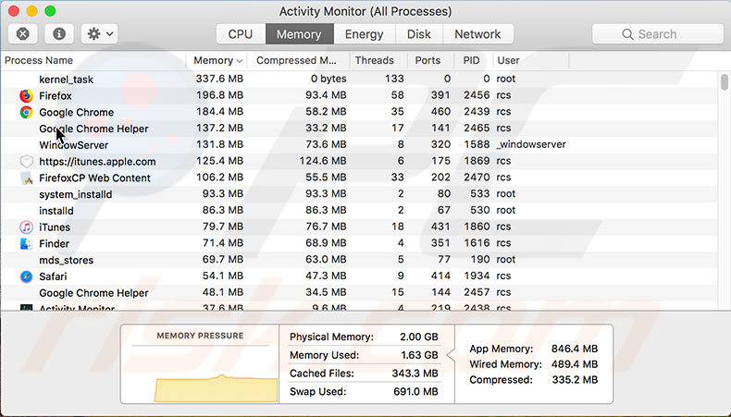Image resolution: width=731 pixels, height=417 pixels.
Task: Open the Energy tab
Action: pyautogui.click(x=364, y=34)
